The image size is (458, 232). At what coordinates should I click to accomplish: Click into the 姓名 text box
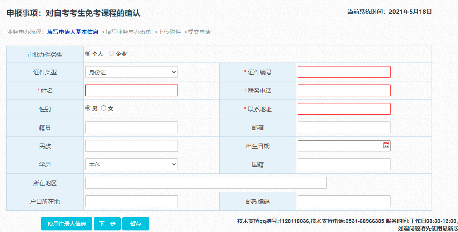[131, 90]
